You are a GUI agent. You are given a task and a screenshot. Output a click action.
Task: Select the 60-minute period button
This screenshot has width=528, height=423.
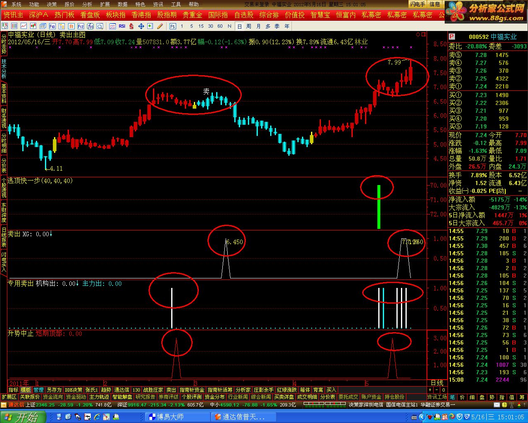click(x=220, y=26)
